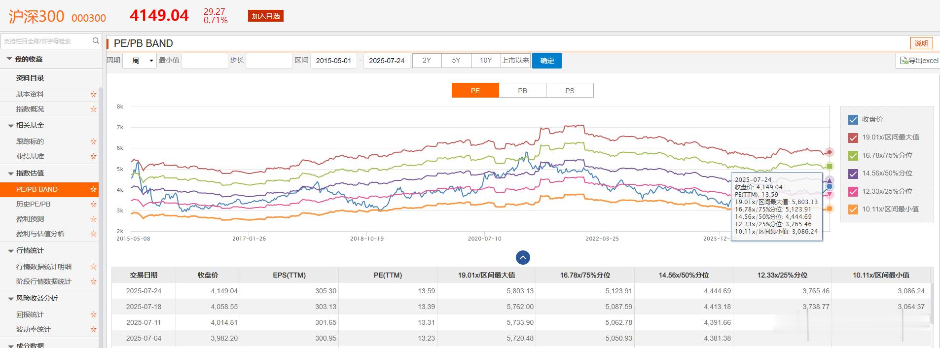Collapse the 我的收藏 section
This screenshot has height=348, width=940.
pyautogui.click(x=9, y=59)
